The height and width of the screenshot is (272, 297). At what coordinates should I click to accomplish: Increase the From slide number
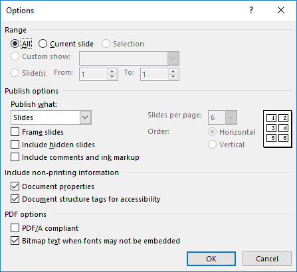tap(112, 72)
